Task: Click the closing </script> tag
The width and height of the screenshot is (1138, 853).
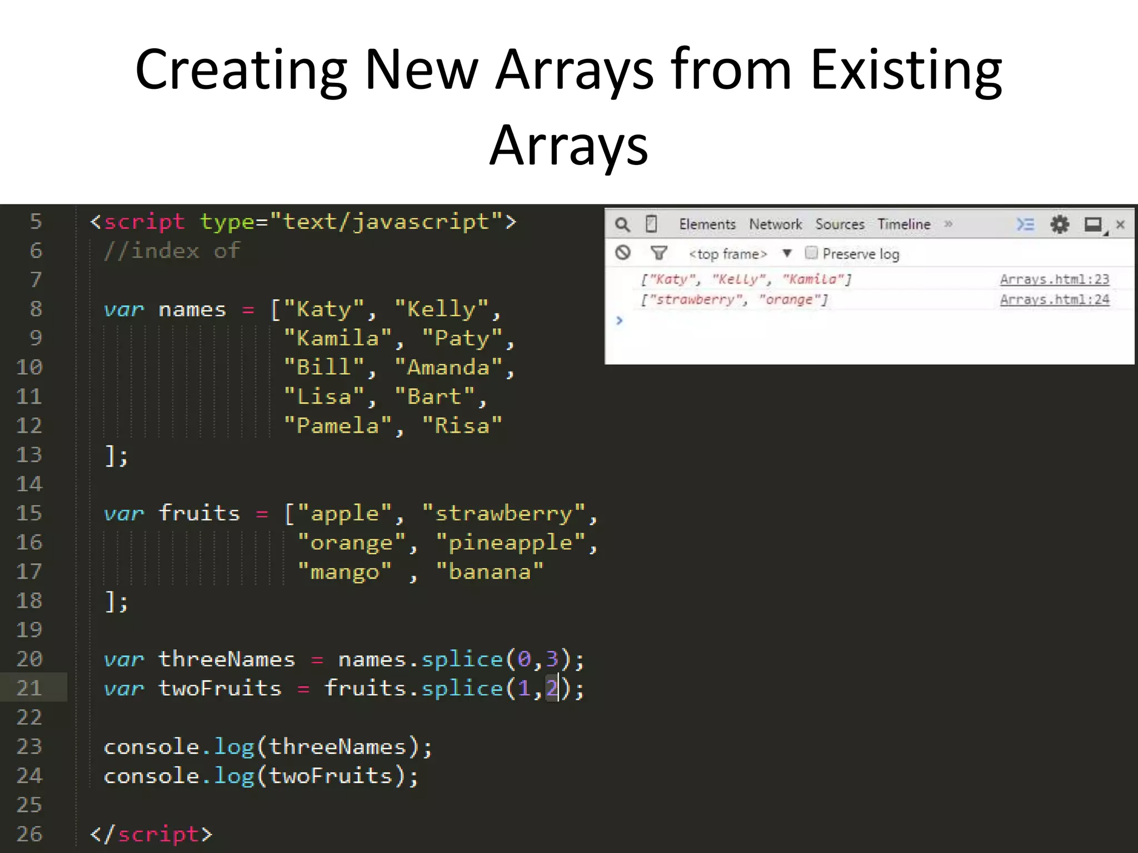Action: pos(151,834)
